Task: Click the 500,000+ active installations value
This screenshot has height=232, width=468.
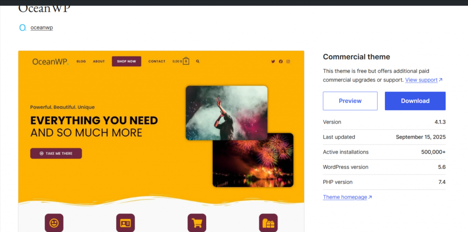Action: click(x=433, y=152)
